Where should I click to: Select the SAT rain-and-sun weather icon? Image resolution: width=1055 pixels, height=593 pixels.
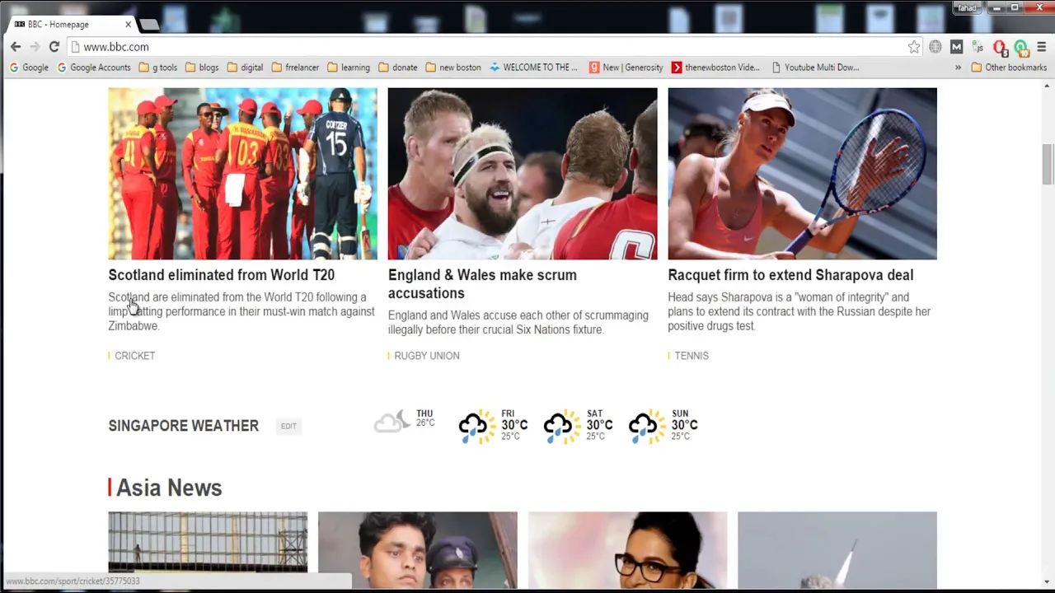(x=562, y=426)
